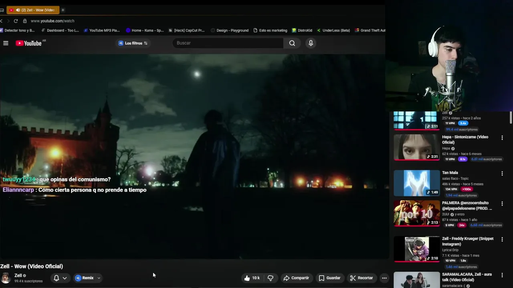This screenshot has height=288, width=513.
Task: Click the Guardar save button
Action: click(x=329, y=278)
